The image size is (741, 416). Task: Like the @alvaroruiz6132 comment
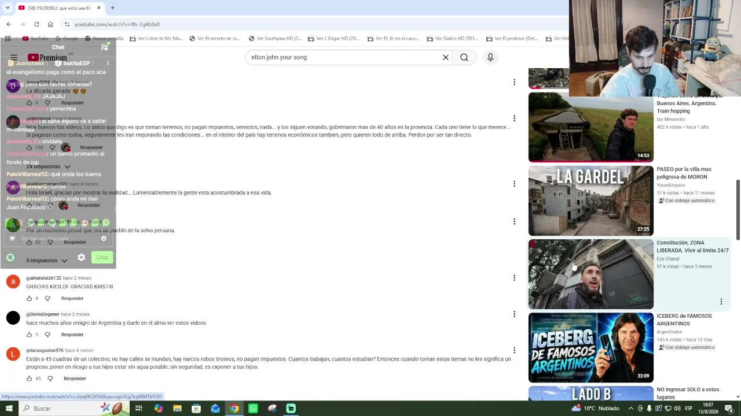click(x=29, y=298)
